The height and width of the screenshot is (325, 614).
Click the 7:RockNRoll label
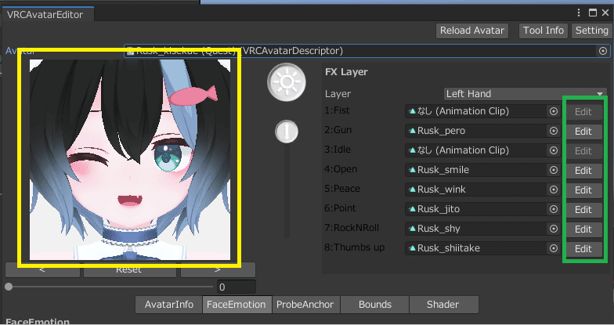pos(352,228)
